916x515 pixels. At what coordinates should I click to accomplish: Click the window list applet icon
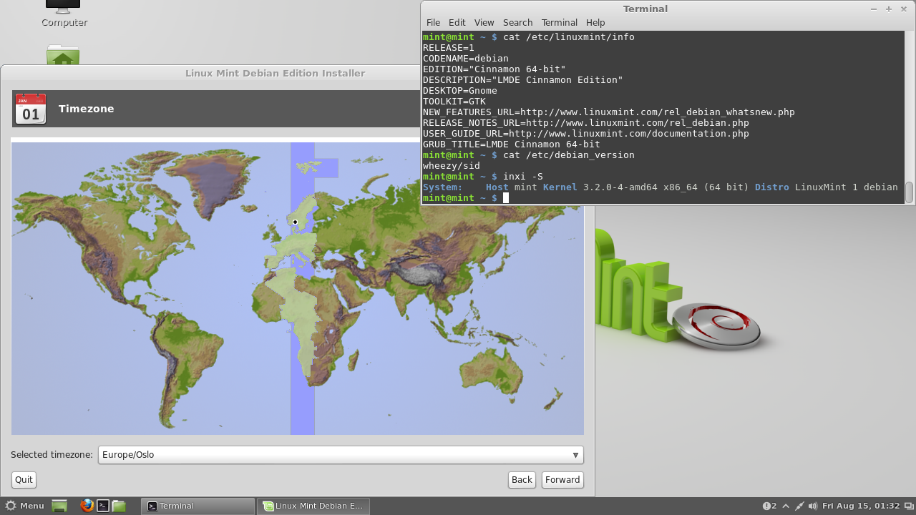tap(909, 506)
